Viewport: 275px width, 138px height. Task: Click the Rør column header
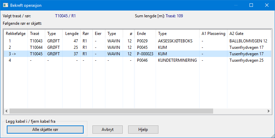(86, 34)
